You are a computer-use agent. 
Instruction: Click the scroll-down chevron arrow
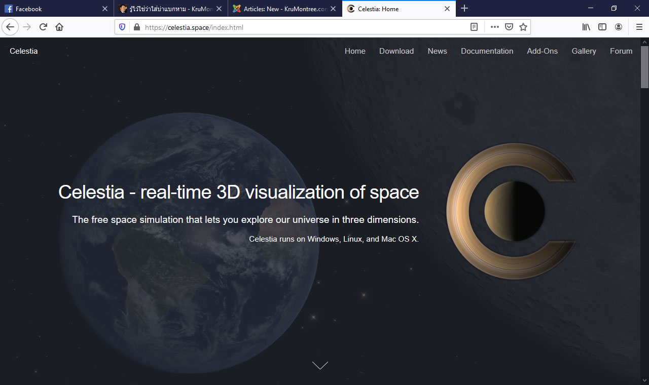coord(320,365)
